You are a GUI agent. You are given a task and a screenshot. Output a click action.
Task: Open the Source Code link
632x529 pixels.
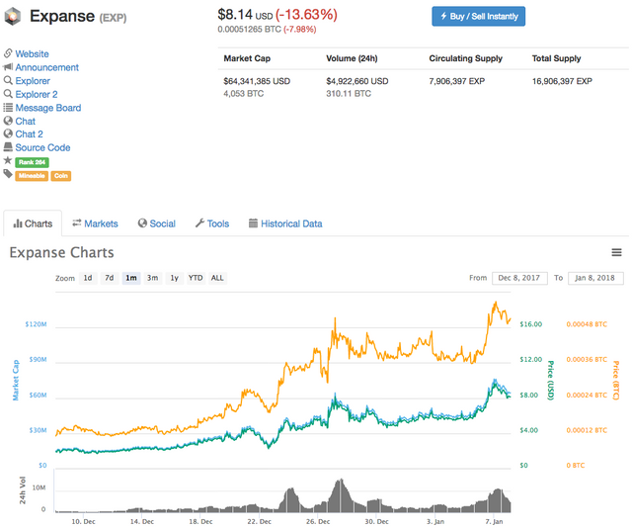coord(42,147)
